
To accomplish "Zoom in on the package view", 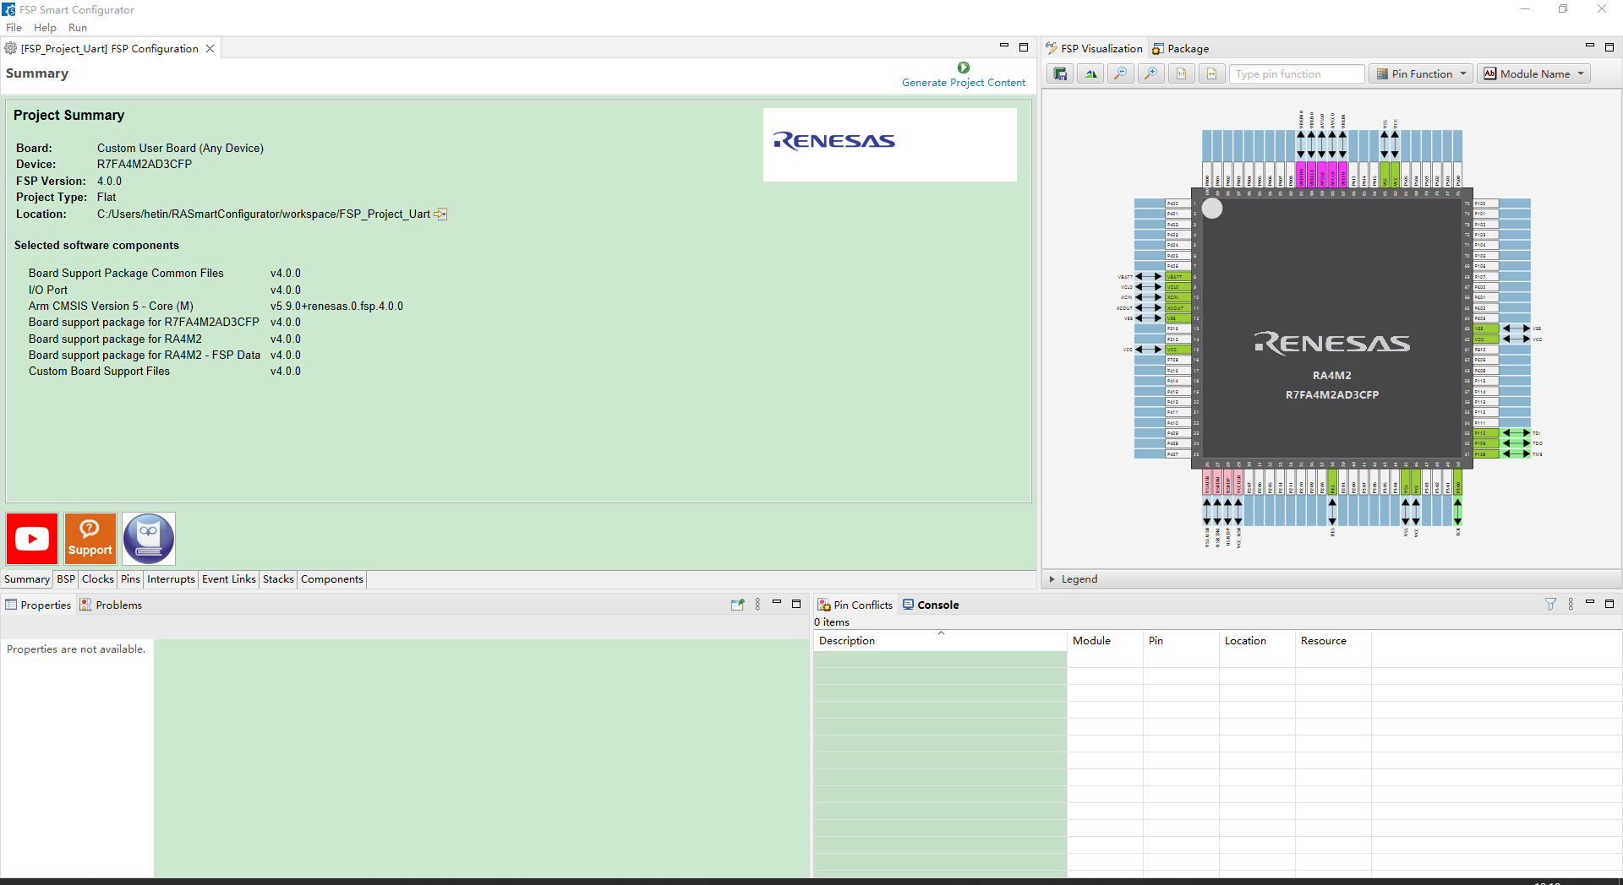I will click(1151, 74).
